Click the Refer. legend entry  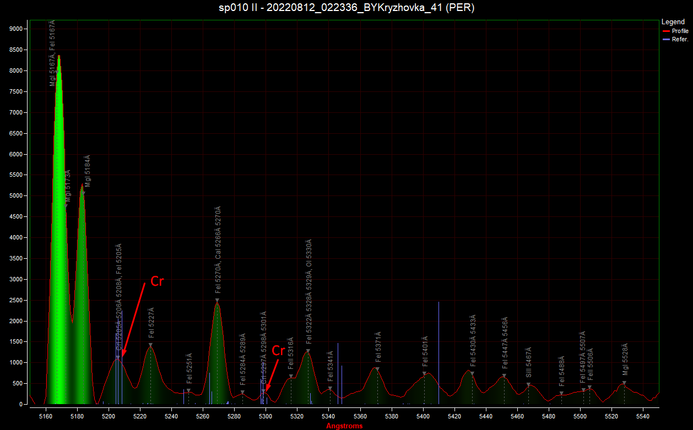click(x=680, y=39)
